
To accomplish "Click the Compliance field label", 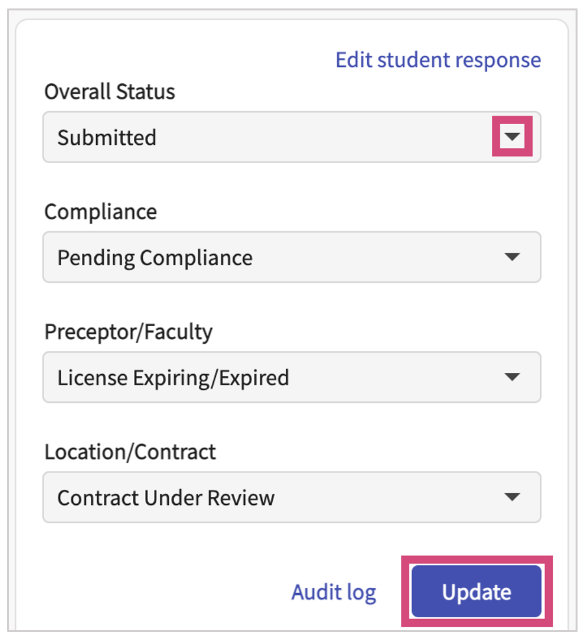I will point(101,212).
